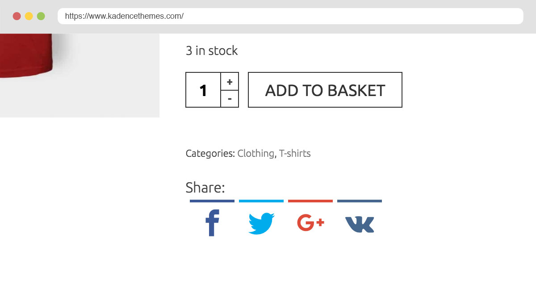This screenshot has width=536, height=302.
Task: Click the 'Share:' heading
Action: (205, 188)
